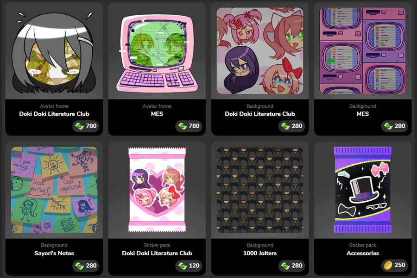The image size is (417, 278).
Task: Select the Doki Doki sticker pack image
Action: (x=157, y=190)
